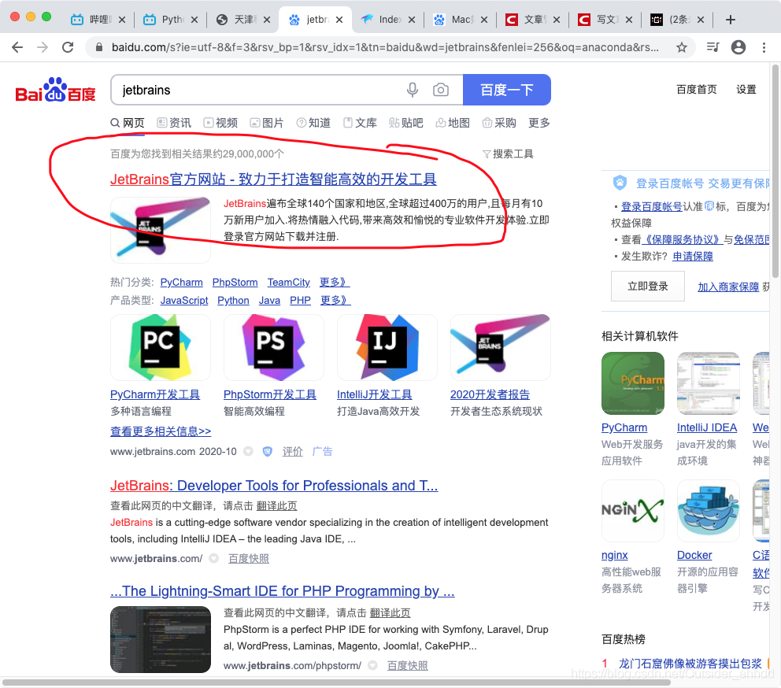781x688 pixels.
Task: Open the 设置 settings link
Action: [x=746, y=89]
